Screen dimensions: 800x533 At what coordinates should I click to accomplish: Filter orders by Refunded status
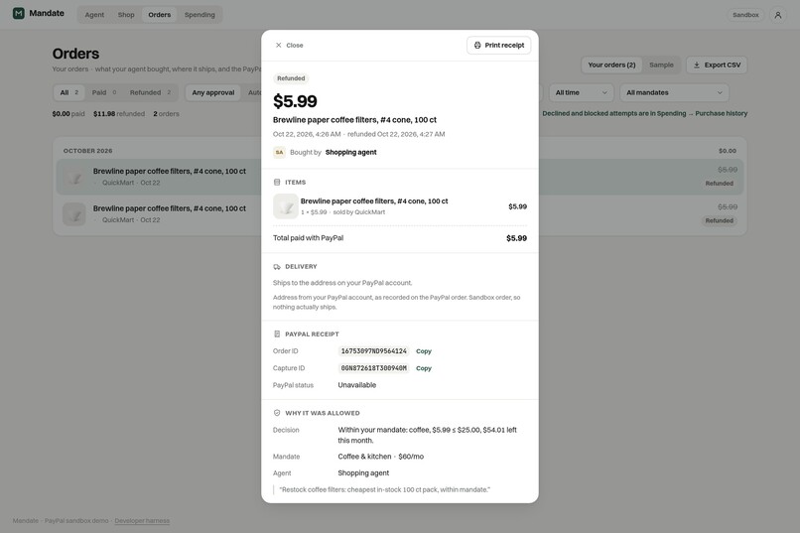coord(150,93)
